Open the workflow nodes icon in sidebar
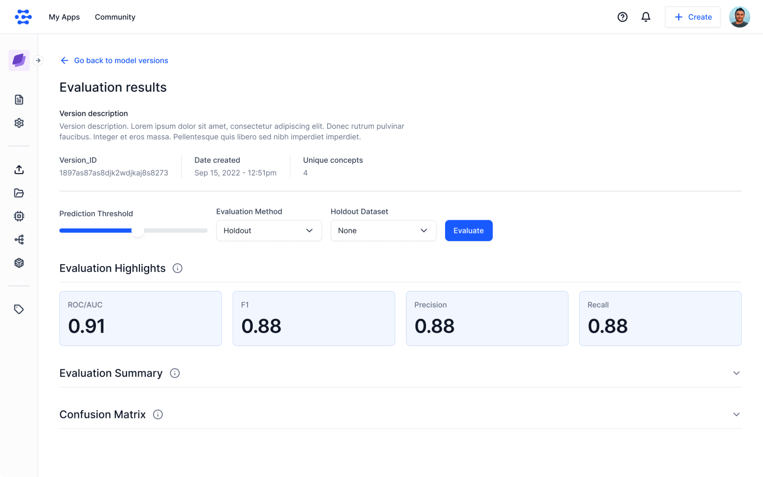The image size is (763, 477). click(x=19, y=240)
